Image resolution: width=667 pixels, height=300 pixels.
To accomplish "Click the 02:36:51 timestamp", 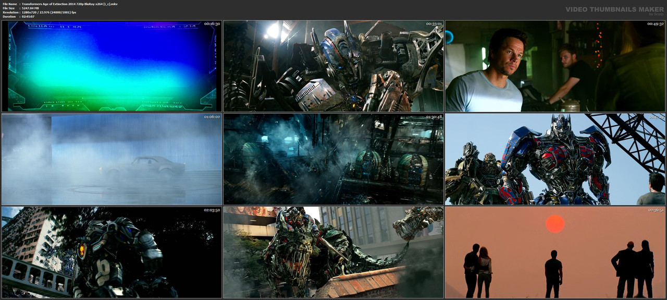I will [x=656, y=210].
